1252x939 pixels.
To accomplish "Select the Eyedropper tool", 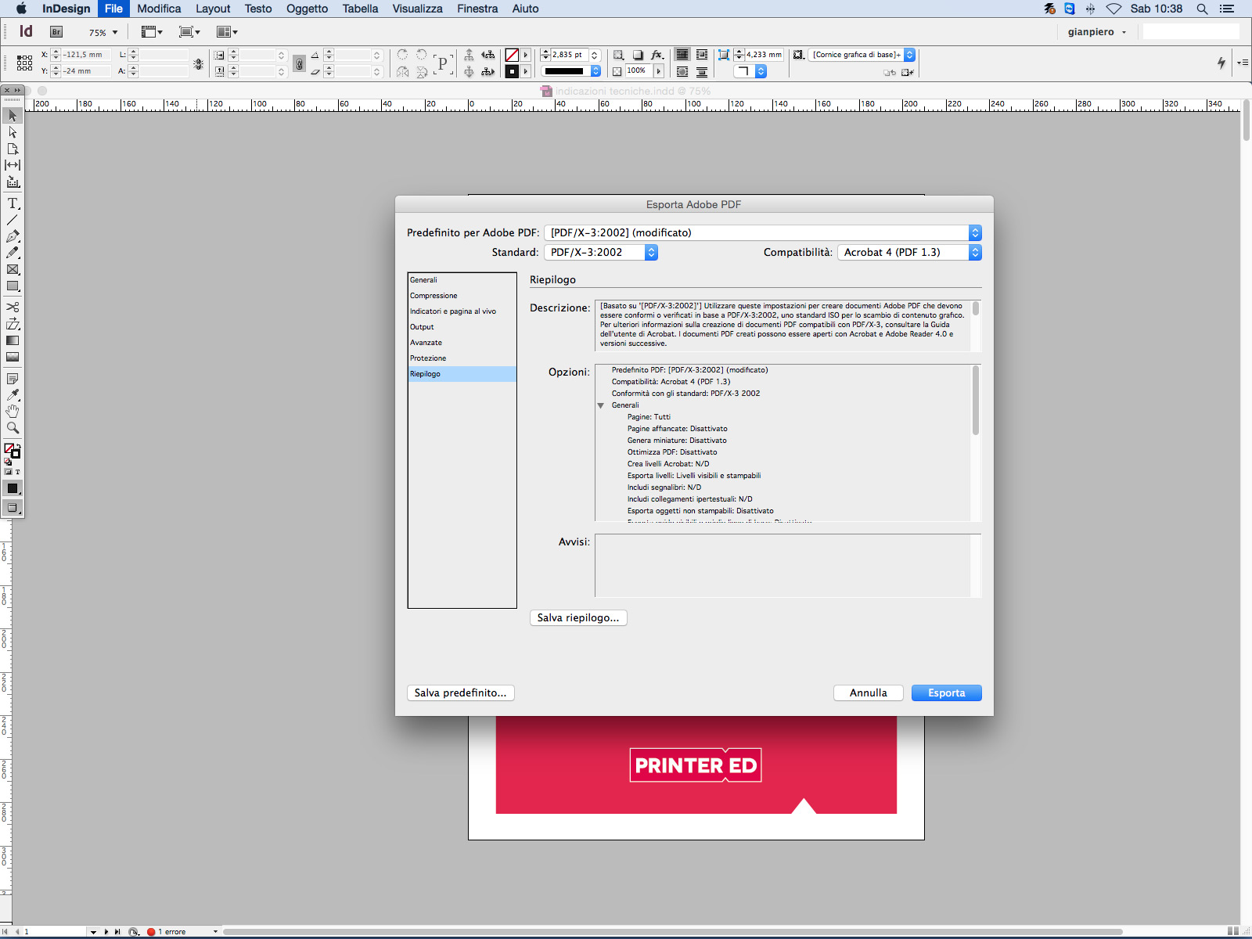I will [x=13, y=395].
